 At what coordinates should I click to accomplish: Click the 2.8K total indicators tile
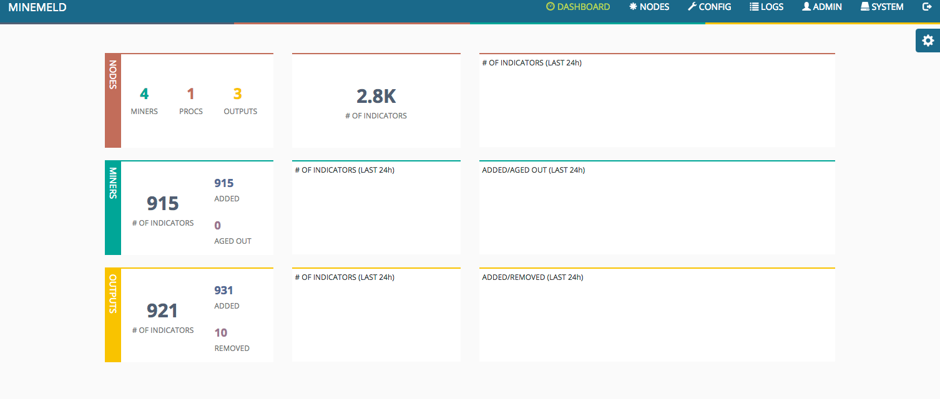pos(376,100)
